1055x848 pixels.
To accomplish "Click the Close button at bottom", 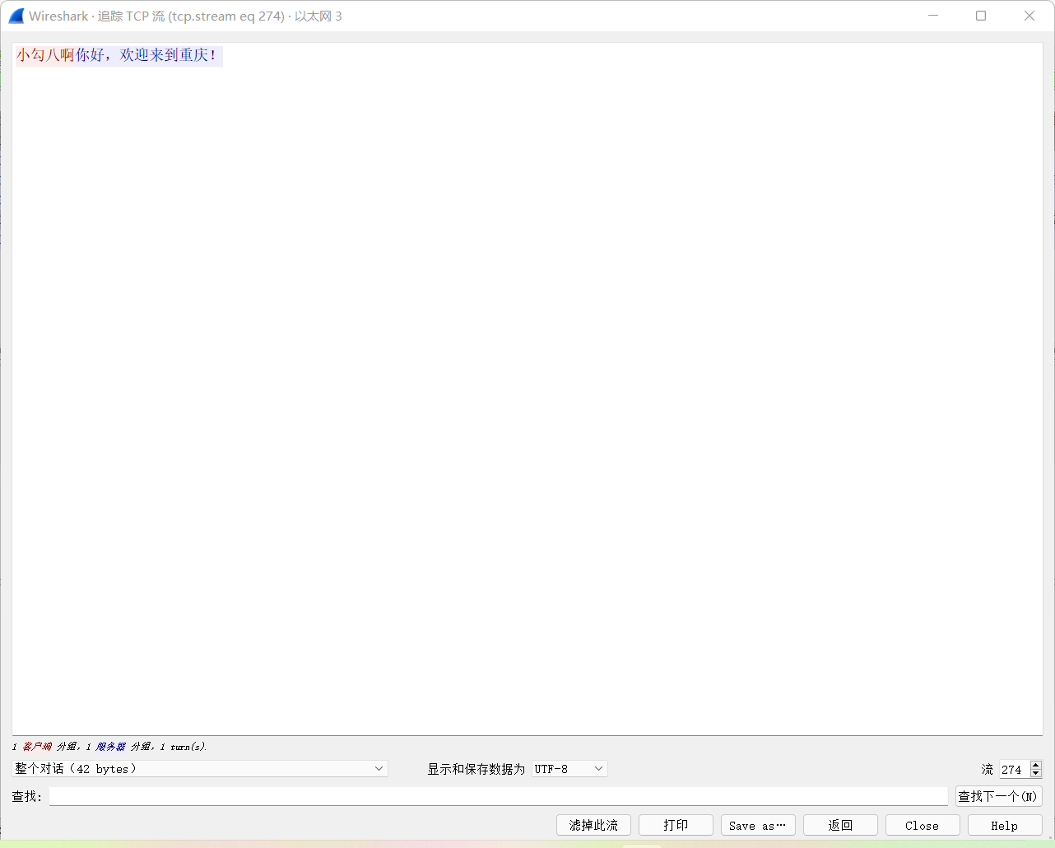I will (x=923, y=825).
